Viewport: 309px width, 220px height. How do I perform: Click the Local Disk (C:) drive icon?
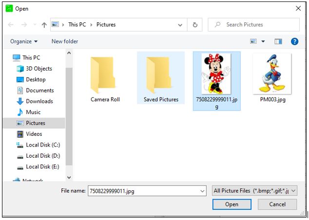[19, 145]
